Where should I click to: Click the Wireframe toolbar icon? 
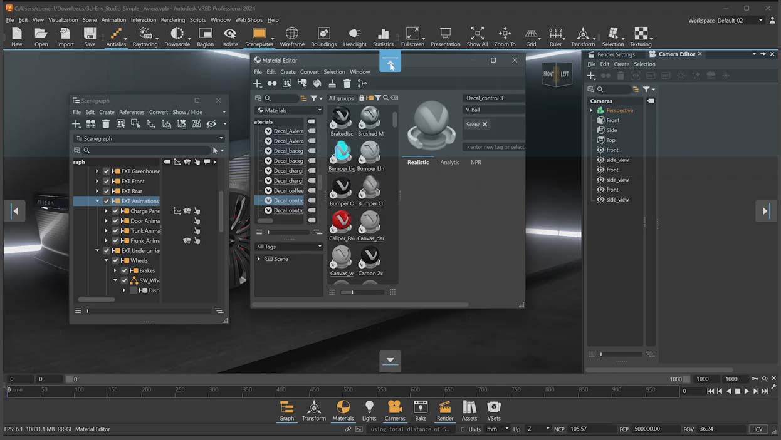coord(292,36)
